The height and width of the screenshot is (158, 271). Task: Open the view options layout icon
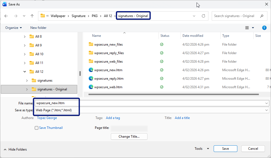[247, 28]
